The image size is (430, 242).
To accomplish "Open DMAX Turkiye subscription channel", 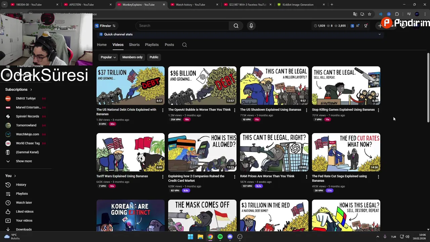I will [x=26, y=98].
